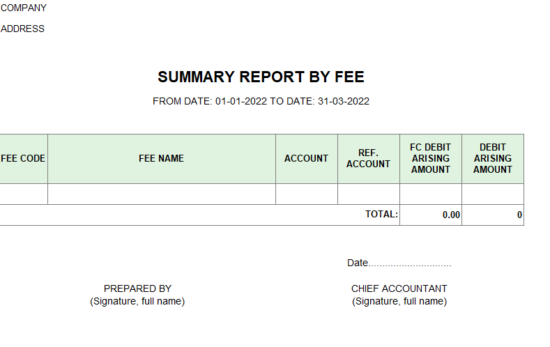Click the TOTAL label

[x=381, y=214]
